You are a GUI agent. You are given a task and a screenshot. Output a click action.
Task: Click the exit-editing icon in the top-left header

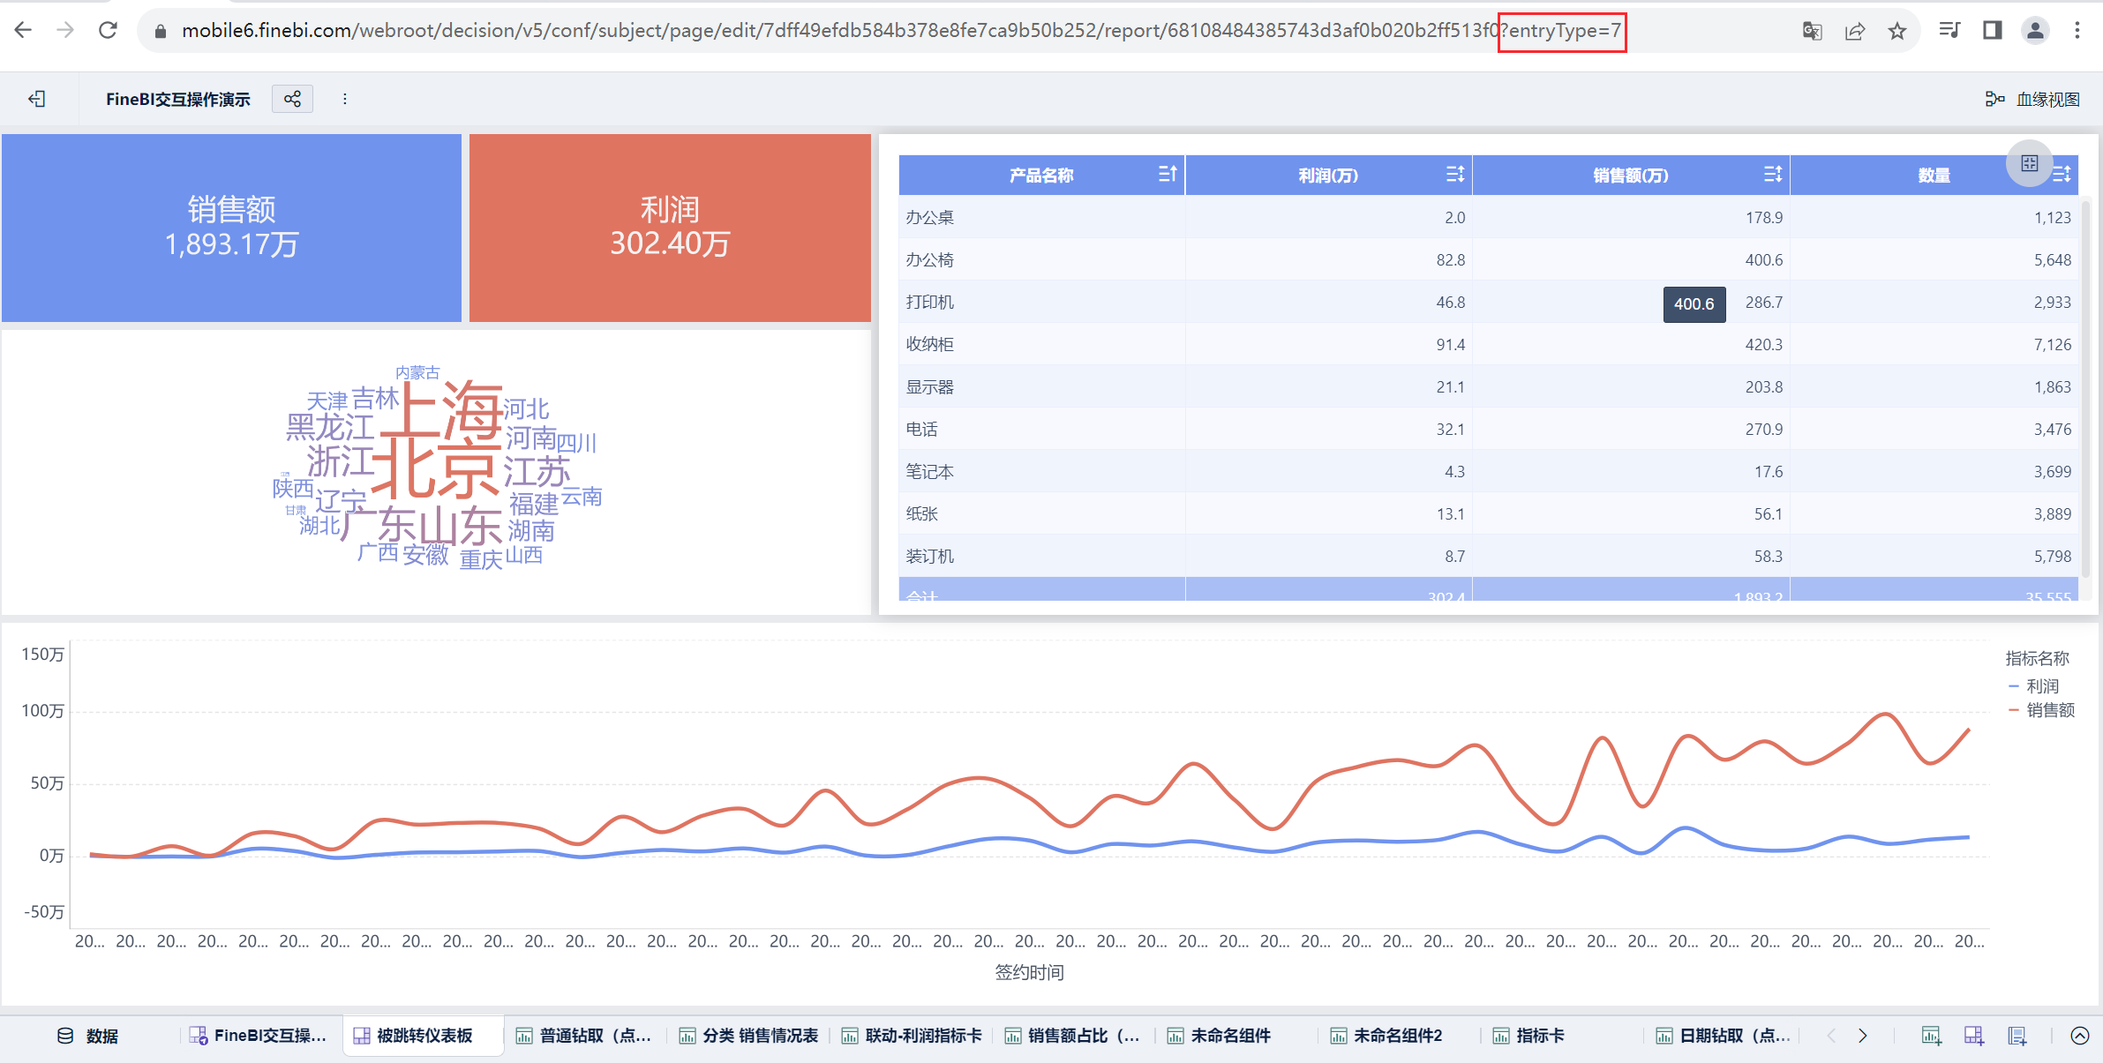click(37, 99)
